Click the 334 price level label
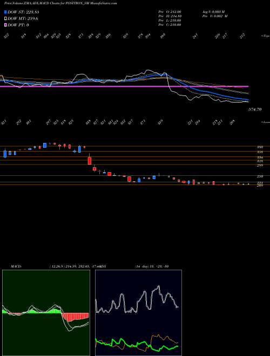270x356 pixels. pos(260,158)
